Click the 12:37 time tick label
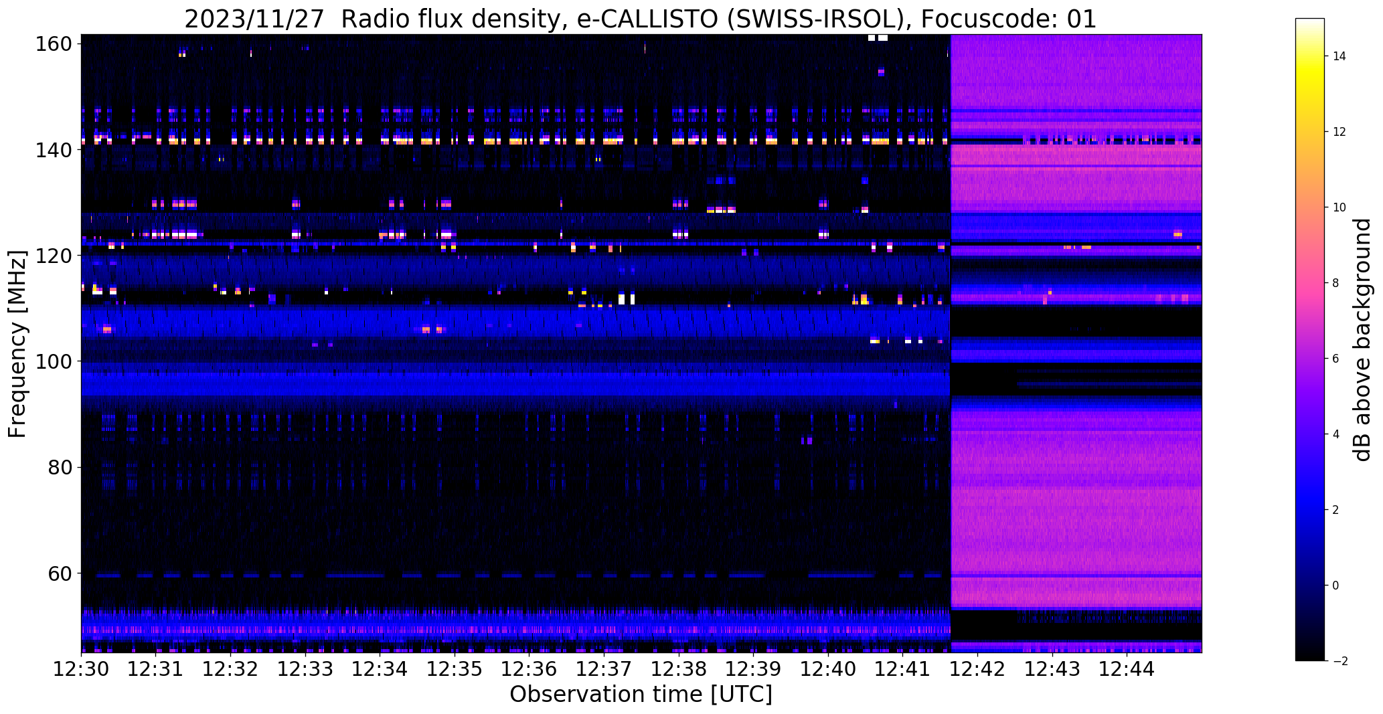Viewport: 1383px width, 714px height. click(x=604, y=669)
